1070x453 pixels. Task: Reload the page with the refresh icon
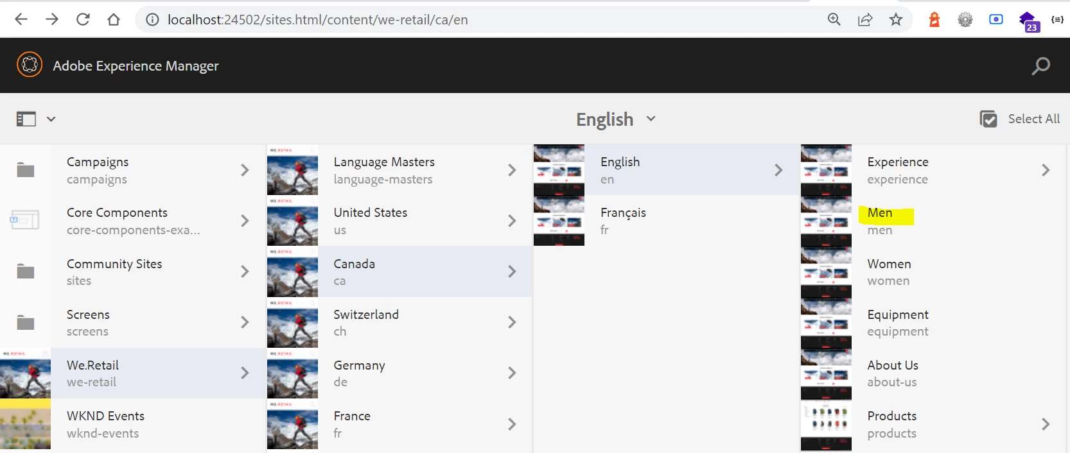pyautogui.click(x=83, y=19)
